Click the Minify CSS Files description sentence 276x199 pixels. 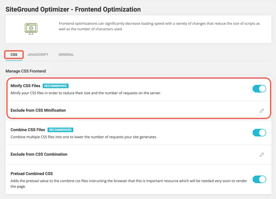click(x=86, y=93)
